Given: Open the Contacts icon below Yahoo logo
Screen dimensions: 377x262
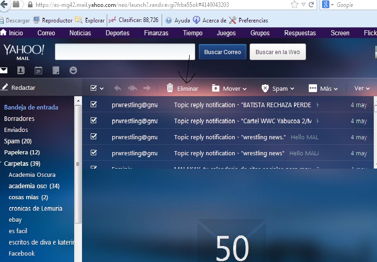Looking at the screenshot, I should click(21, 71).
